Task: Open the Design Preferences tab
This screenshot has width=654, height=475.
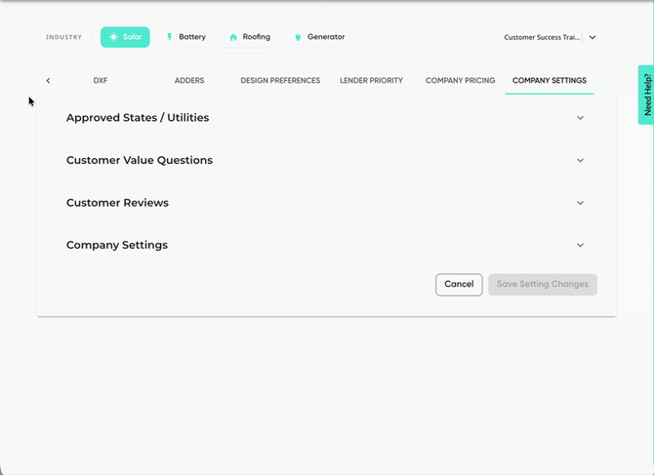Action: tap(280, 80)
